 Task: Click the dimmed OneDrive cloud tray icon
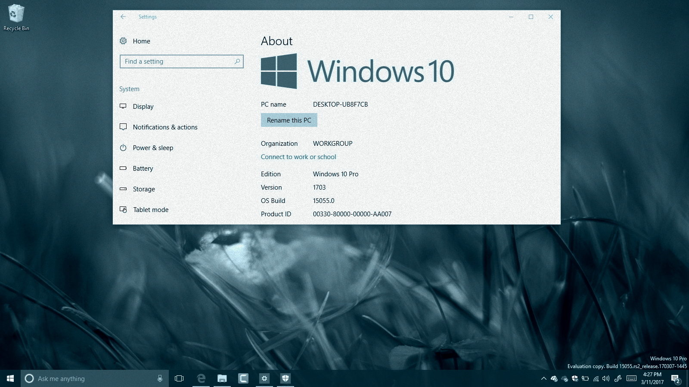565,379
